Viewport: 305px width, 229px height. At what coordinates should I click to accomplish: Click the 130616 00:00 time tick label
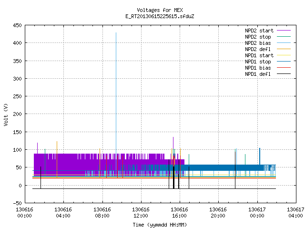pos(24,213)
